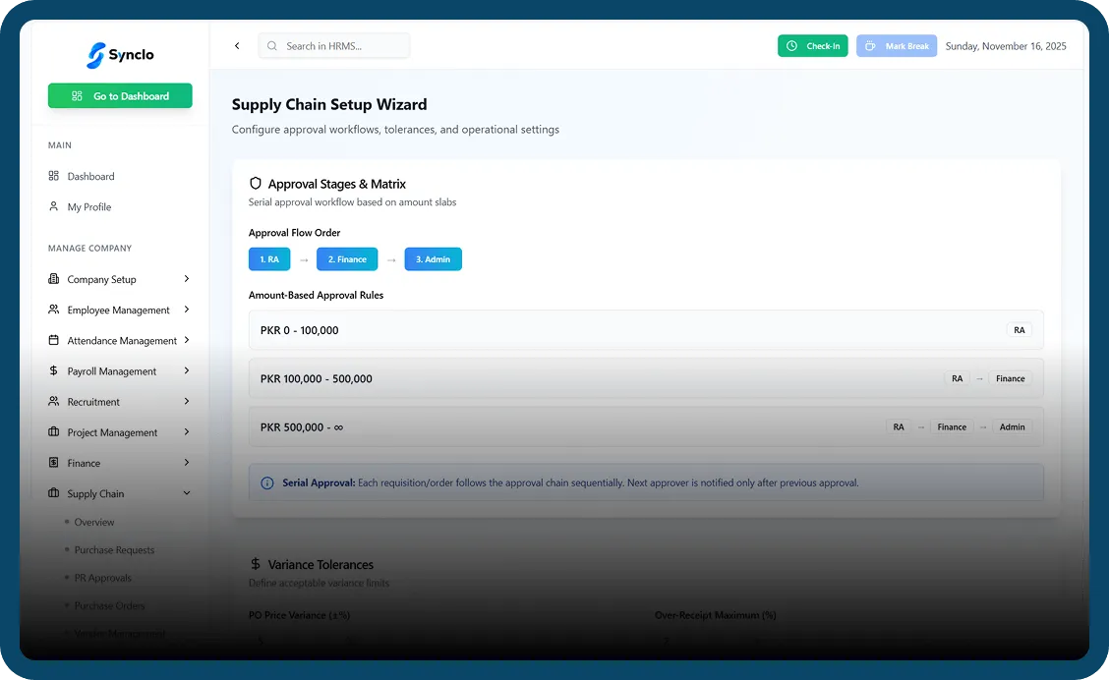This screenshot has width=1109, height=680.
Task: Click the My Profile person icon
Action: [54, 207]
